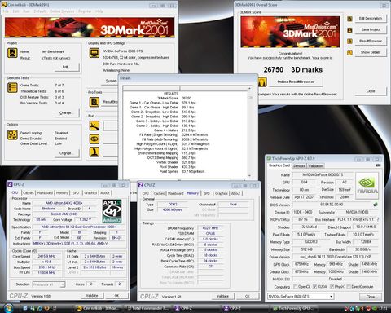
Task: Click the icon beside Edit Description button
Action: 349,19
